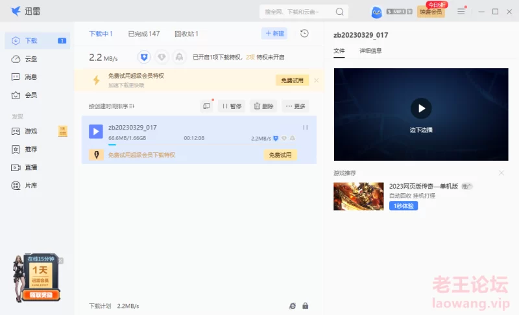The image size is (519, 315).
Task: Click the 新建 new task button
Action: (274, 34)
